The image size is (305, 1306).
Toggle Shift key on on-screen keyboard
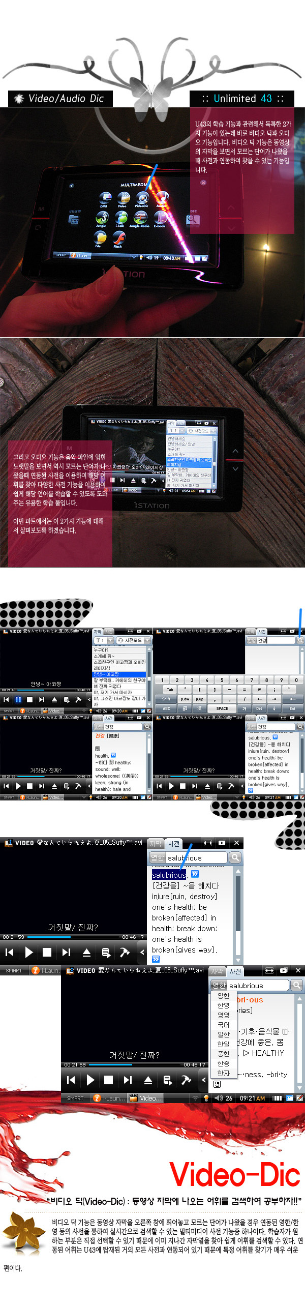coord(166,699)
